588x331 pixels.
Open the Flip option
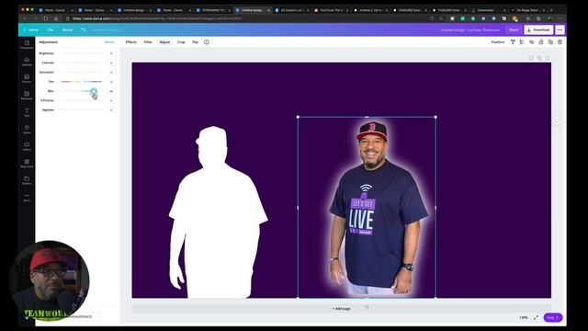196,42
